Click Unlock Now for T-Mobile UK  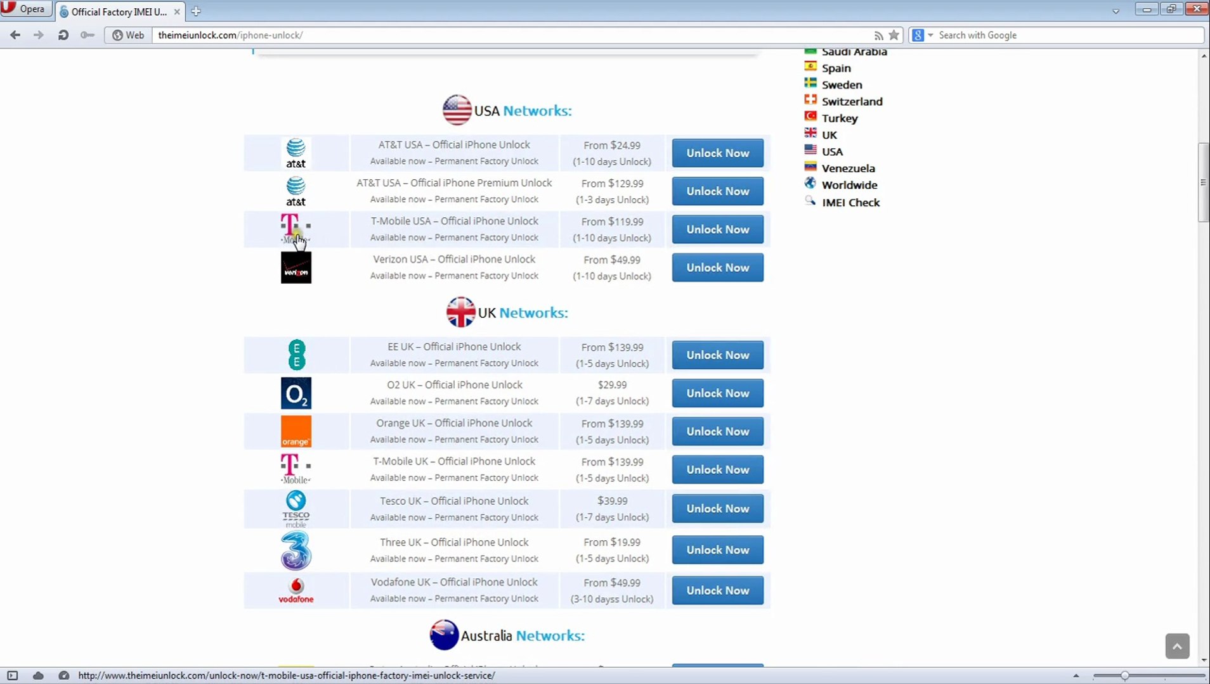(x=718, y=470)
